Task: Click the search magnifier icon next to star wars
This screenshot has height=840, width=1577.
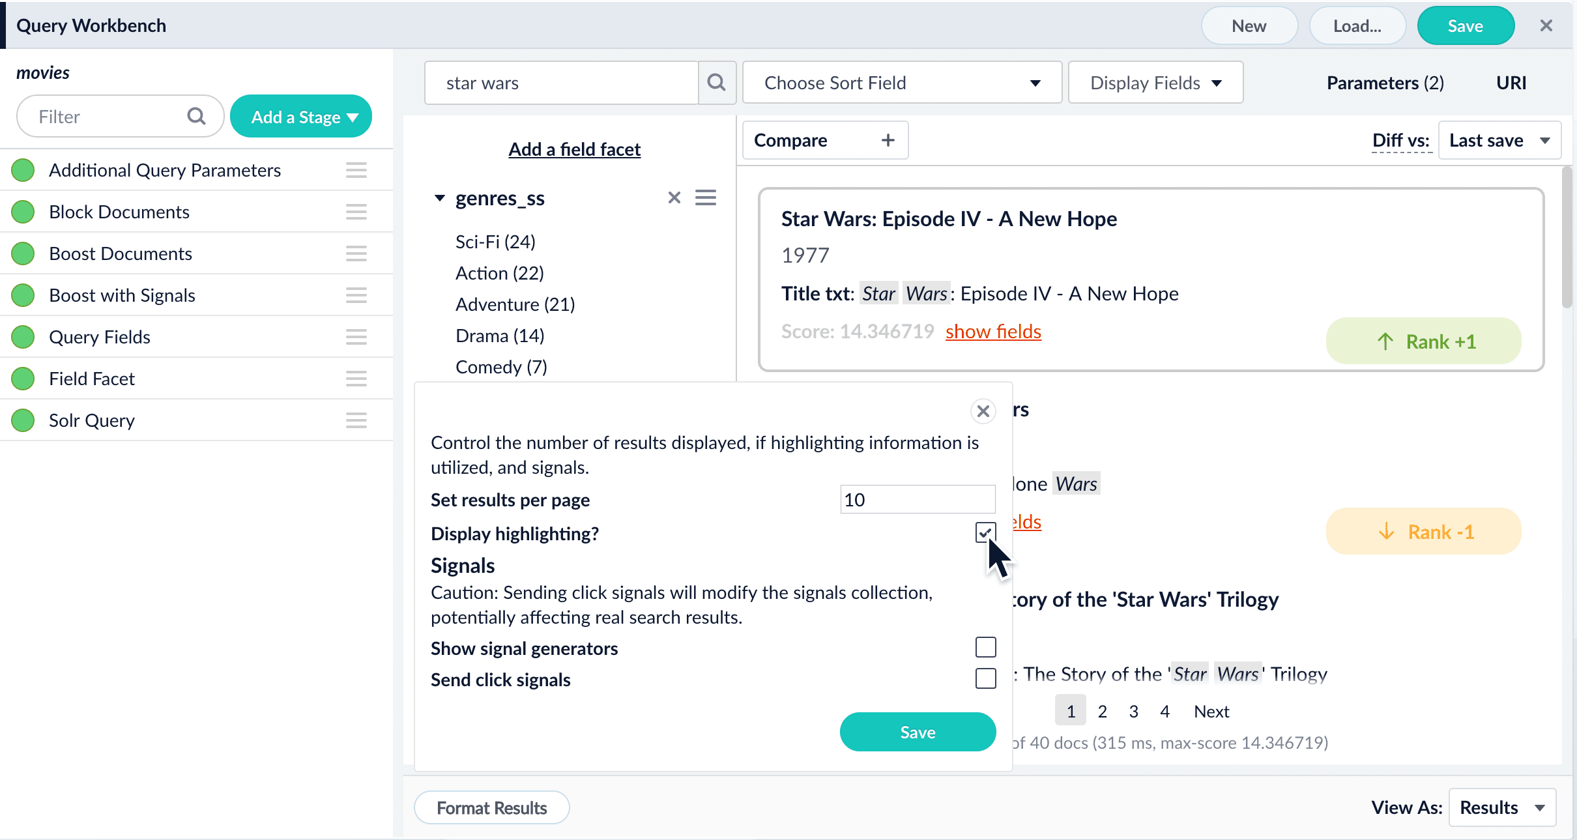Action: tap(717, 83)
